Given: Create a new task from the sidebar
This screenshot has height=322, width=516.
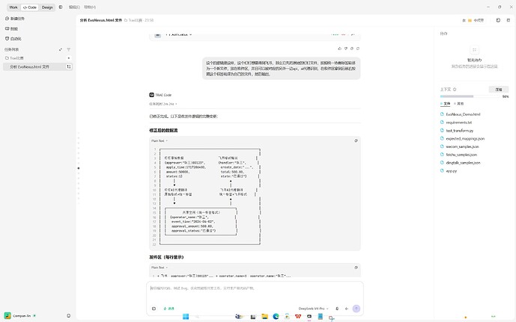Looking at the screenshot, I should [15, 19].
